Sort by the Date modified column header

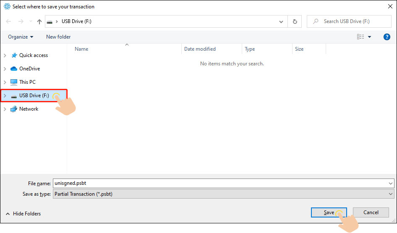(x=200, y=49)
